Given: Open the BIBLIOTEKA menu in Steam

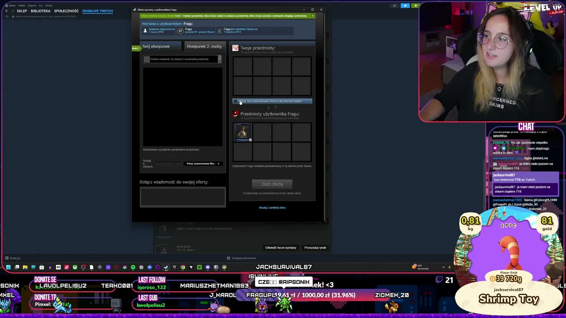Looking at the screenshot, I should pos(41,11).
